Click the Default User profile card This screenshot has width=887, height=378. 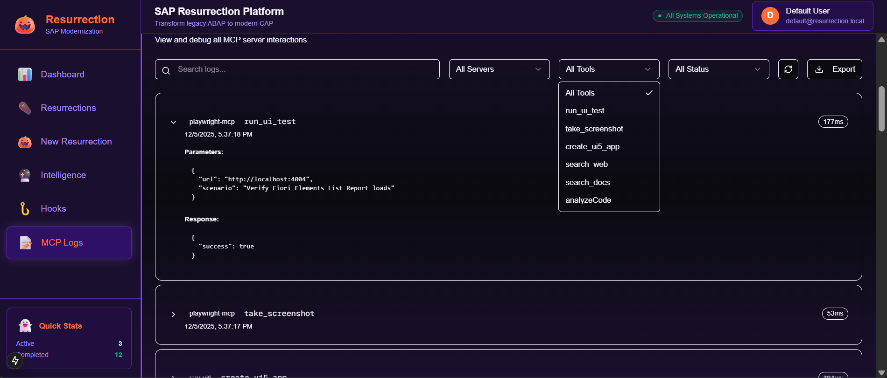point(812,16)
